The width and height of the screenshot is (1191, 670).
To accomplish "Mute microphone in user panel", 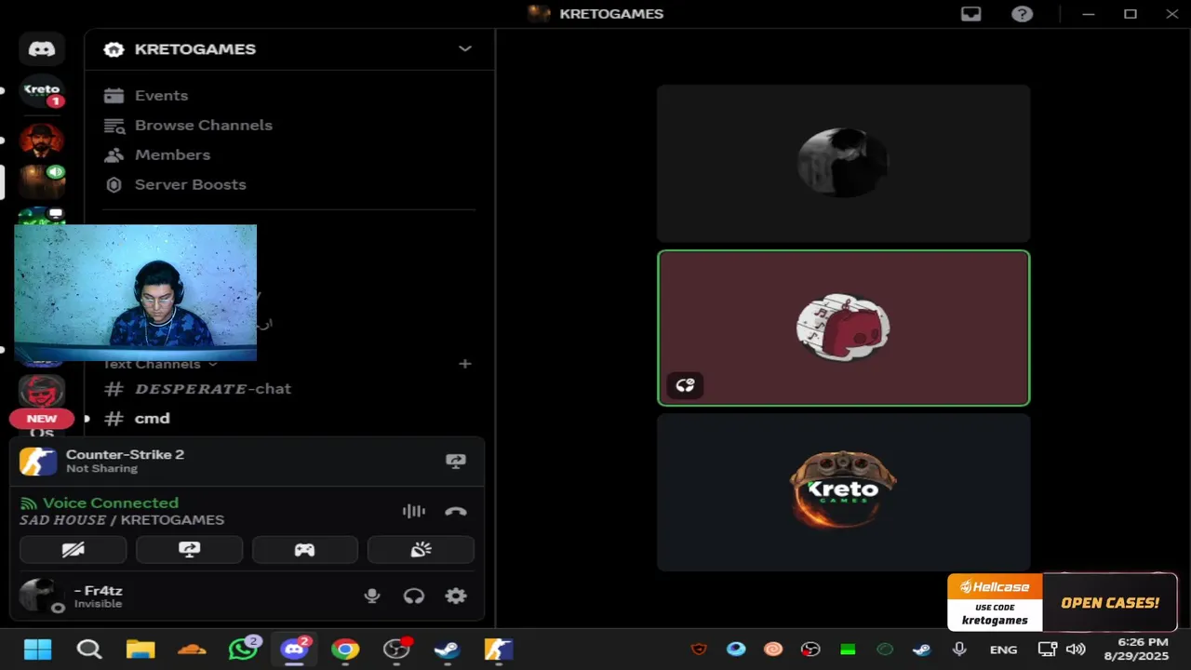I will (x=372, y=596).
